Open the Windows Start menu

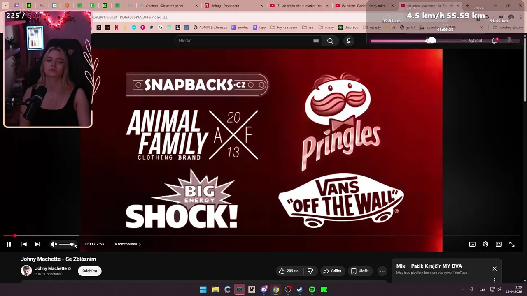click(203, 289)
